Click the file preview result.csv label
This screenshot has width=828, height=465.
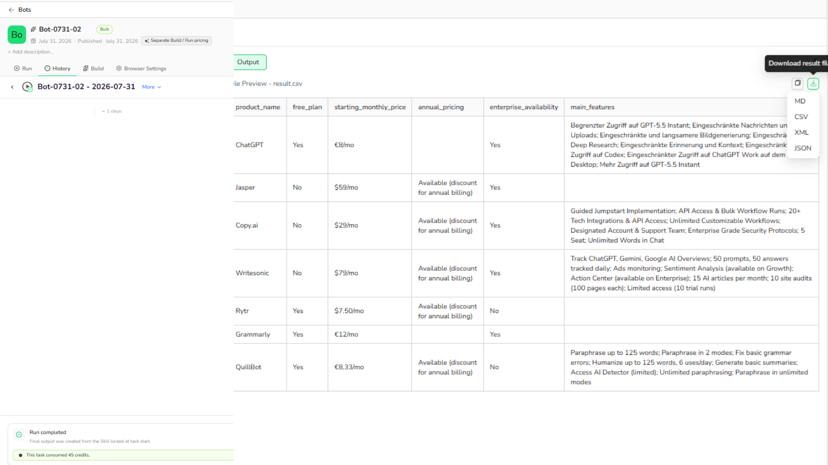click(268, 84)
